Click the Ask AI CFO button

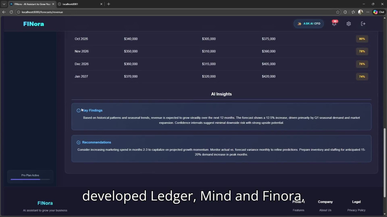pos(309,24)
